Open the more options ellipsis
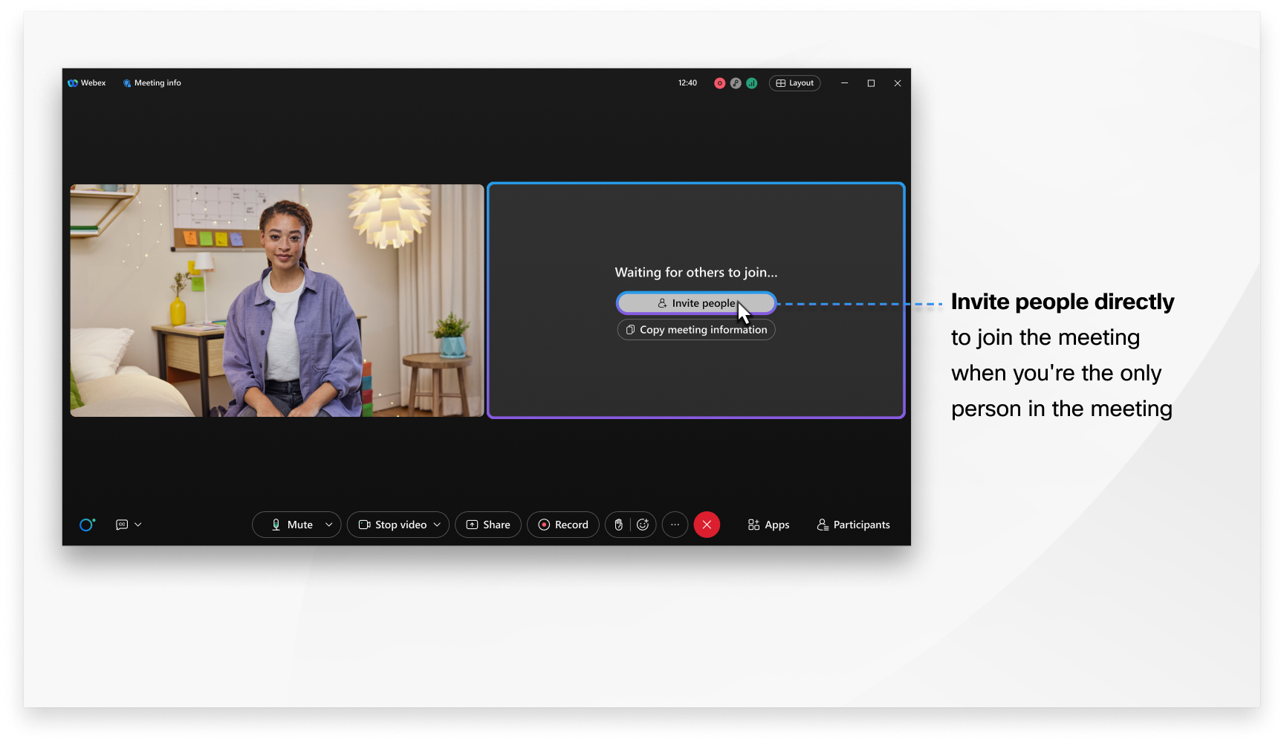This screenshot has width=1284, height=743. pyautogui.click(x=675, y=525)
